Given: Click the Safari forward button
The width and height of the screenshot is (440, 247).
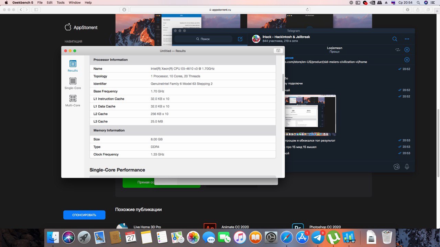Looking at the screenshot, I should (26, 10).
